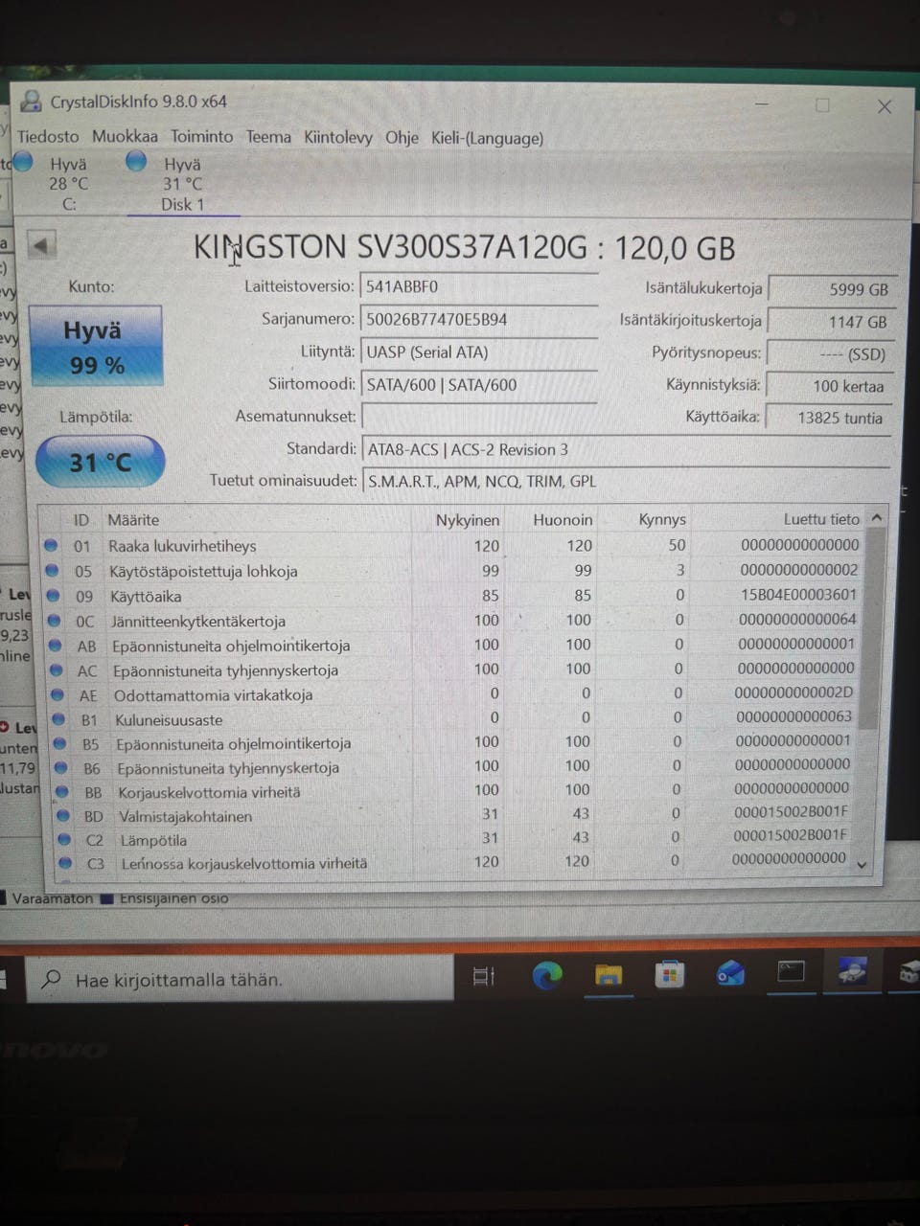Click the status dot for Valmistajakohtainen
920x1226 pixels.
point(63,816)
